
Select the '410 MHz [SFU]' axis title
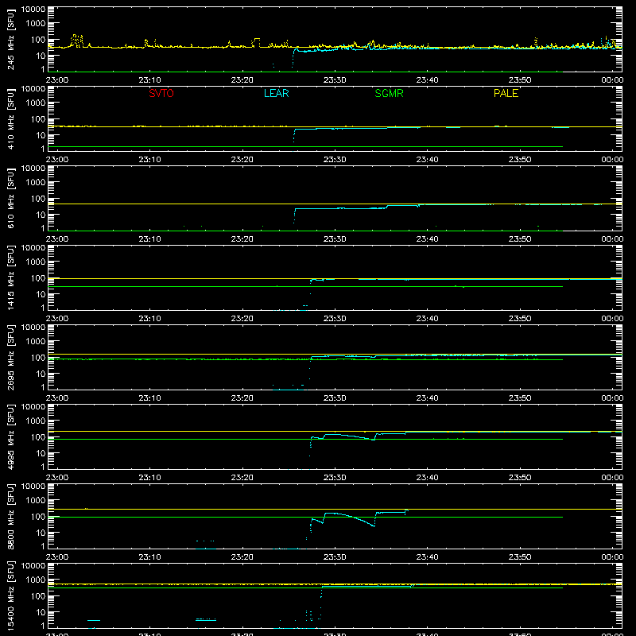[10, 118]
